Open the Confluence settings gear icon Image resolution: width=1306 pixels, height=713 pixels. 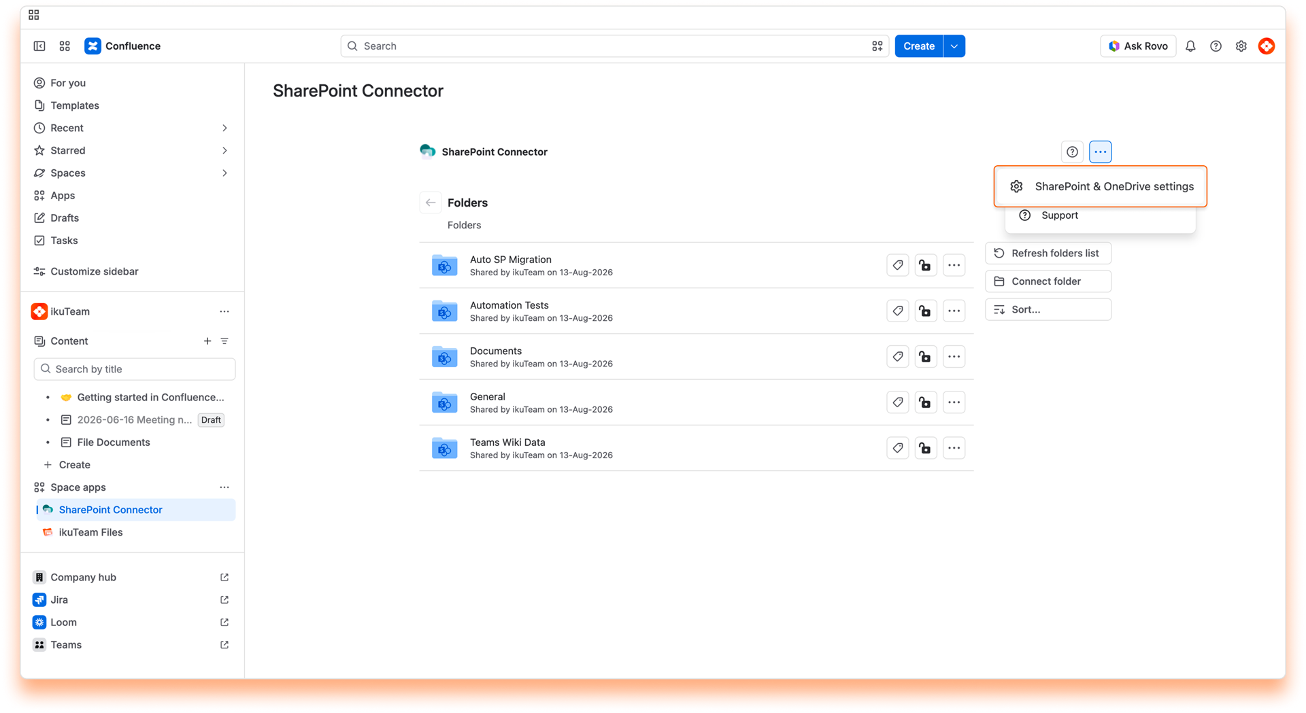(x=1241, y=46)
